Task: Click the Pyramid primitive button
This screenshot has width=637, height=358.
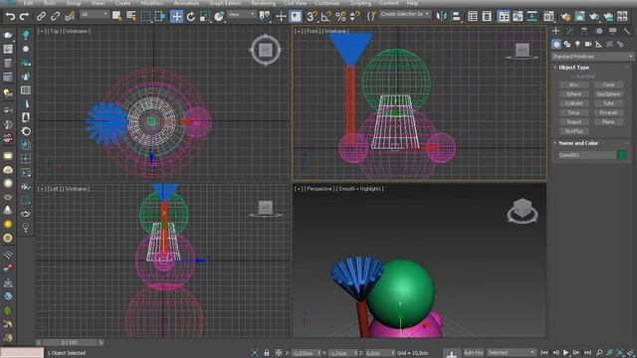Action: coord(608,112)
